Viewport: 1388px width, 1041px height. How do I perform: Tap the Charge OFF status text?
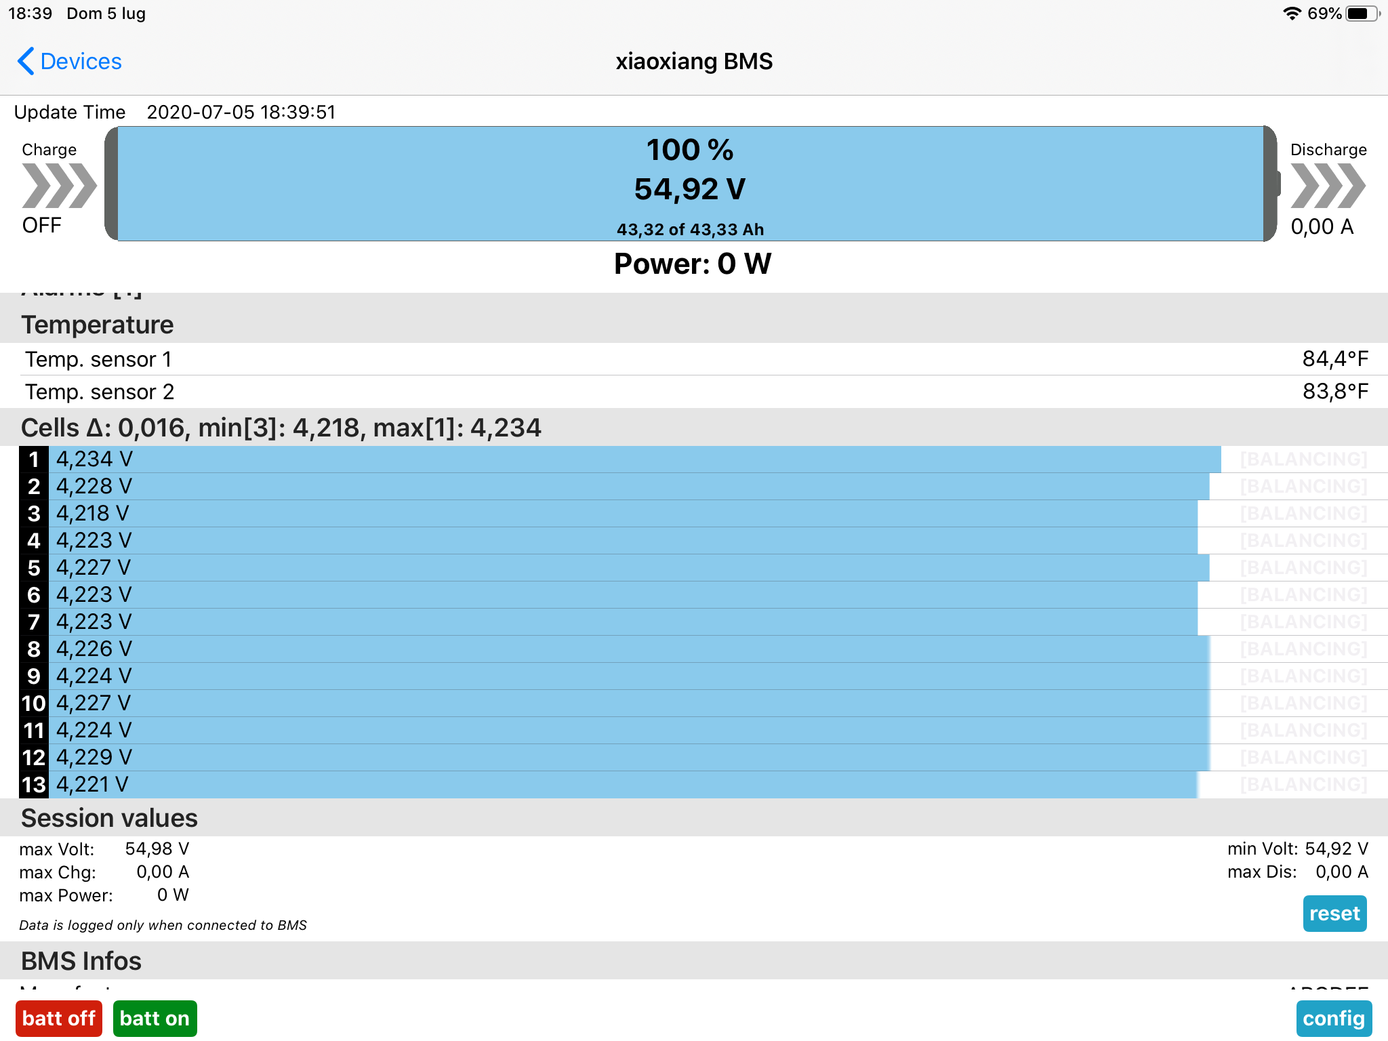42,225
